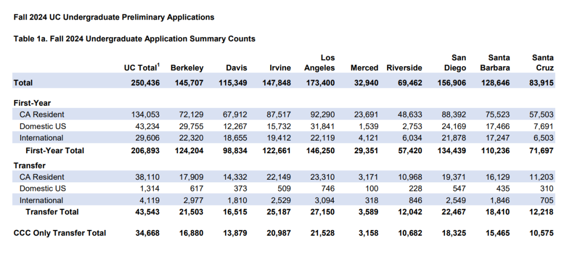This screenshot has width=572, height=259.
Task: Select Merced total 32,940
Action: coord(366,82)
